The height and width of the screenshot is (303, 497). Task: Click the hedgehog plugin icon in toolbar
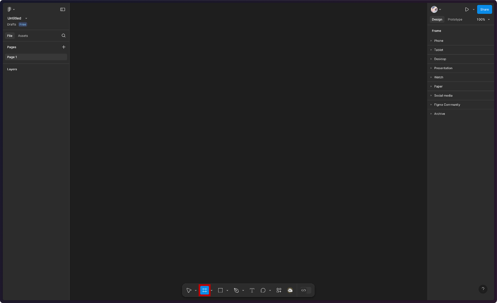(290, 290)
